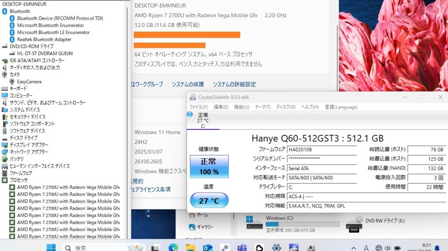
Task: Click the カメラ category icon
Action: coord(5,74)
